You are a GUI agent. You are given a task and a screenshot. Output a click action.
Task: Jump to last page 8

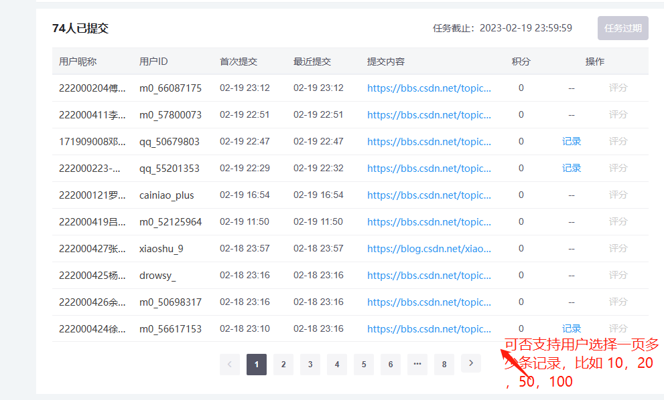444,364
